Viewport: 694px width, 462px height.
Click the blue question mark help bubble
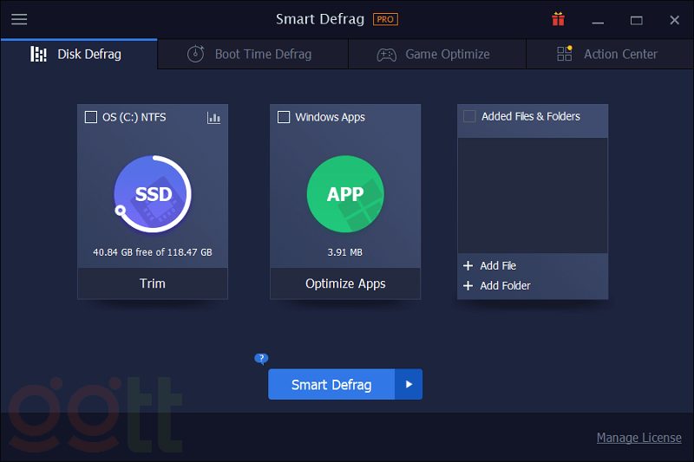tap(261, 359)
